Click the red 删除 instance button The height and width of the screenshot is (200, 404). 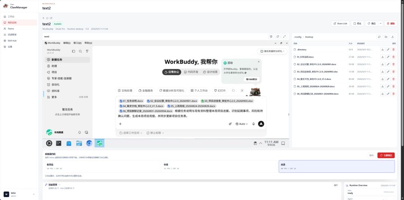pyautogui.click(x=391, y=24)
